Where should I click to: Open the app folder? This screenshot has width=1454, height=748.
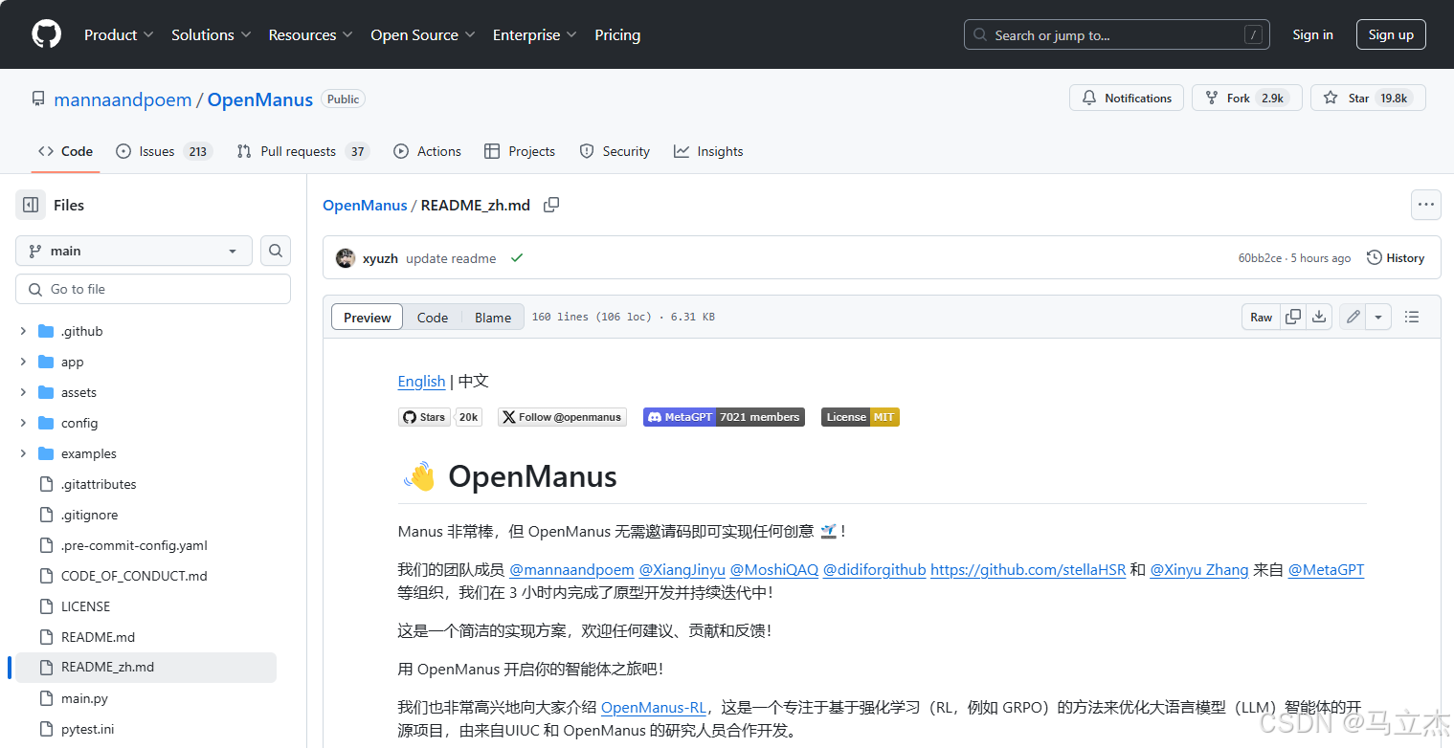pyautogui.click(x=73, y=362)
